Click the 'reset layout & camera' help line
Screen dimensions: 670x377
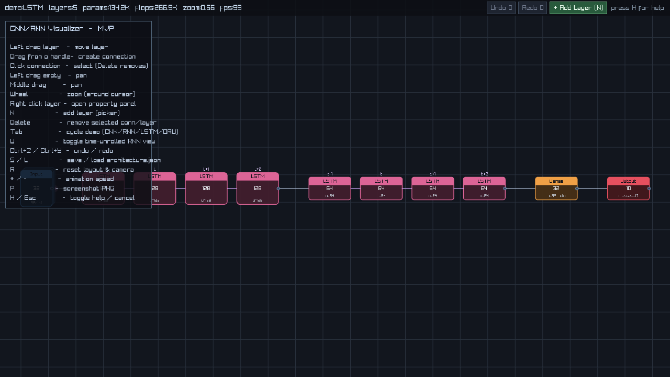click(98, 170)
